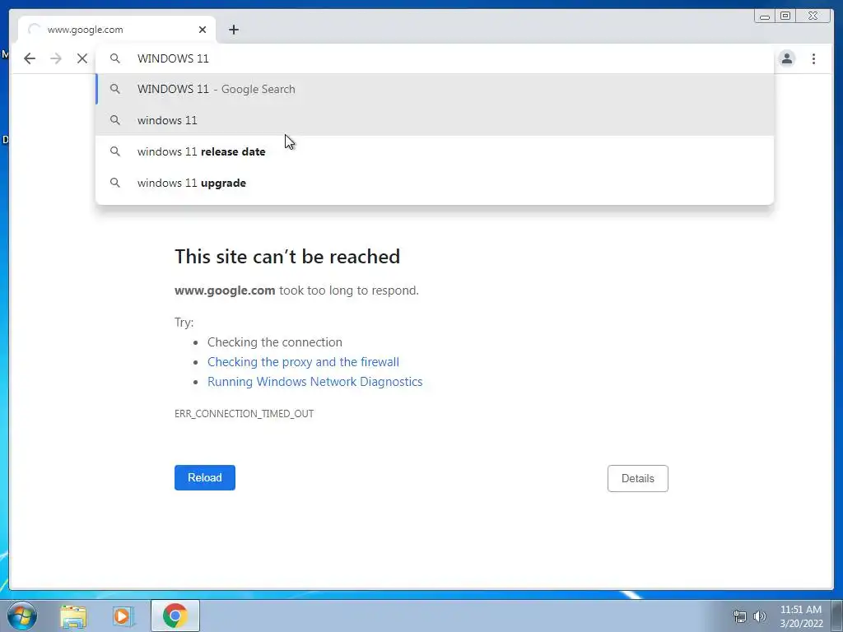Minimize the Chrome window
This screenshot has height=632, width=843.
(x=765, y=16)
